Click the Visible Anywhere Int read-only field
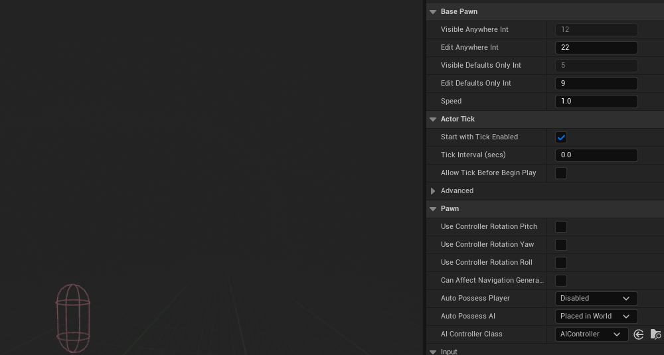This screenshot has width=664, height=355. pyautogui.click(x=596, y=30)
